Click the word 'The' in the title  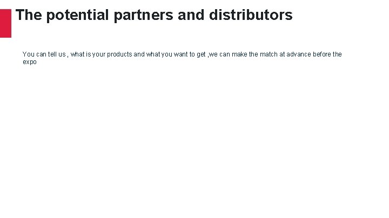29,15
